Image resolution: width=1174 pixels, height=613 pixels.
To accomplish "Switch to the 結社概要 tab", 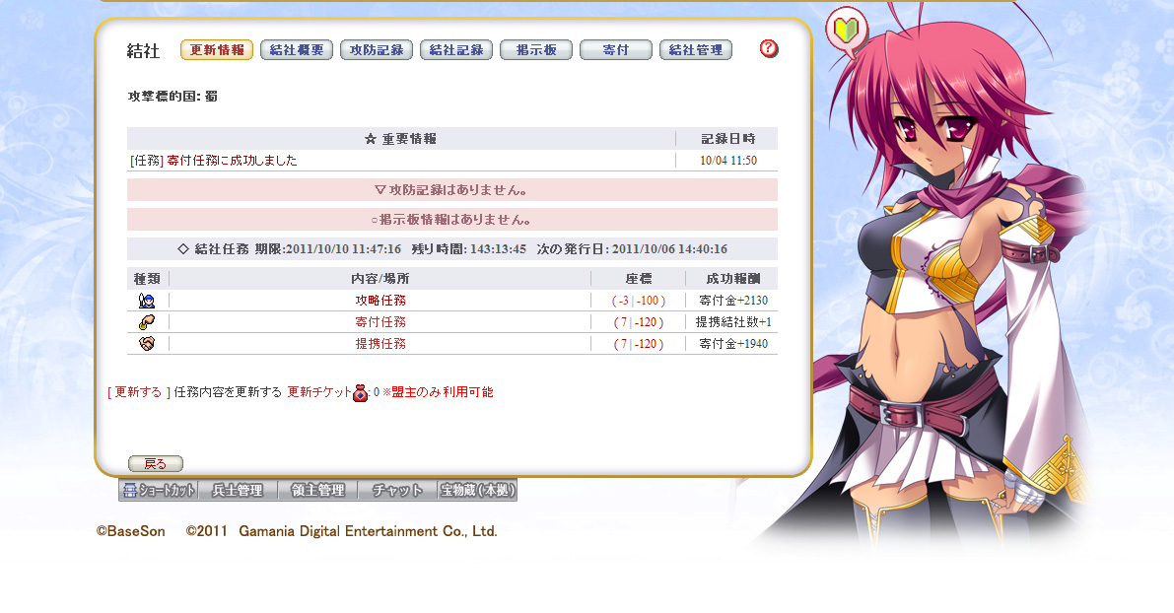I will [x=297, y=50].
